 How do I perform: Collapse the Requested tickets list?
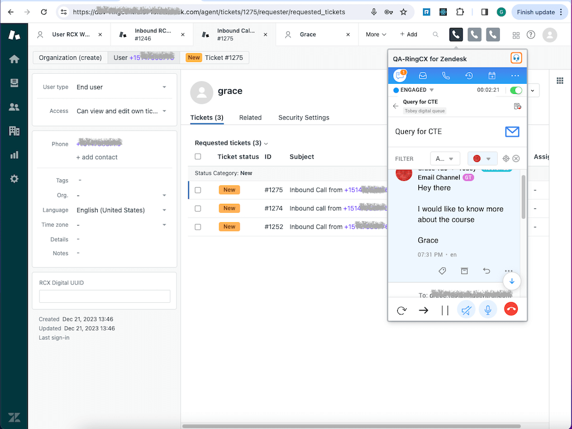click(264, 143)
